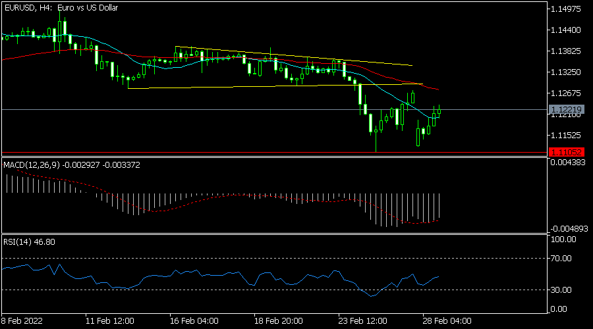Click the 23 Feb 12:00 time label
The height and width of the screenshot is (329, 593).
tap(362, 321)
